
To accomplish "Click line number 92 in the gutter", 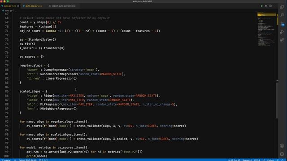I will point(7,122).
